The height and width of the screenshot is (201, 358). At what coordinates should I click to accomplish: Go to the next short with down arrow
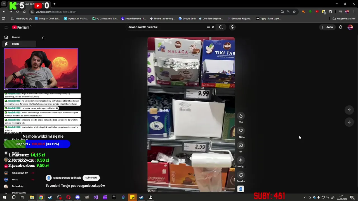(349, 122)
